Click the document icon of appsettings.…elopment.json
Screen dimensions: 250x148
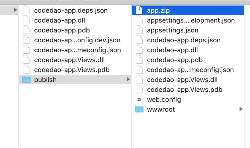click(140, 20)
